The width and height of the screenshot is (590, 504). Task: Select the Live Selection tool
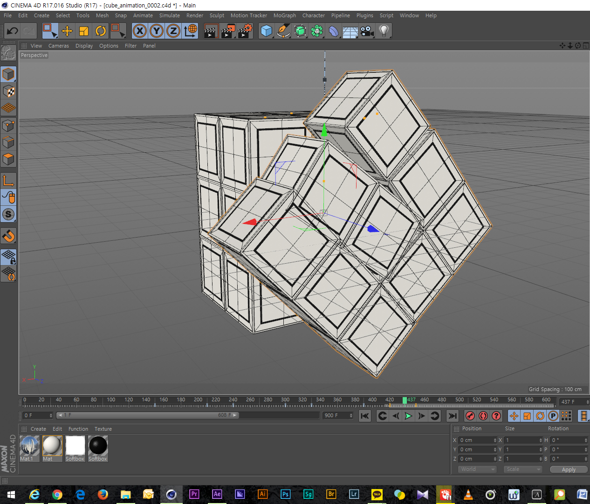click(x=50, y=31)
